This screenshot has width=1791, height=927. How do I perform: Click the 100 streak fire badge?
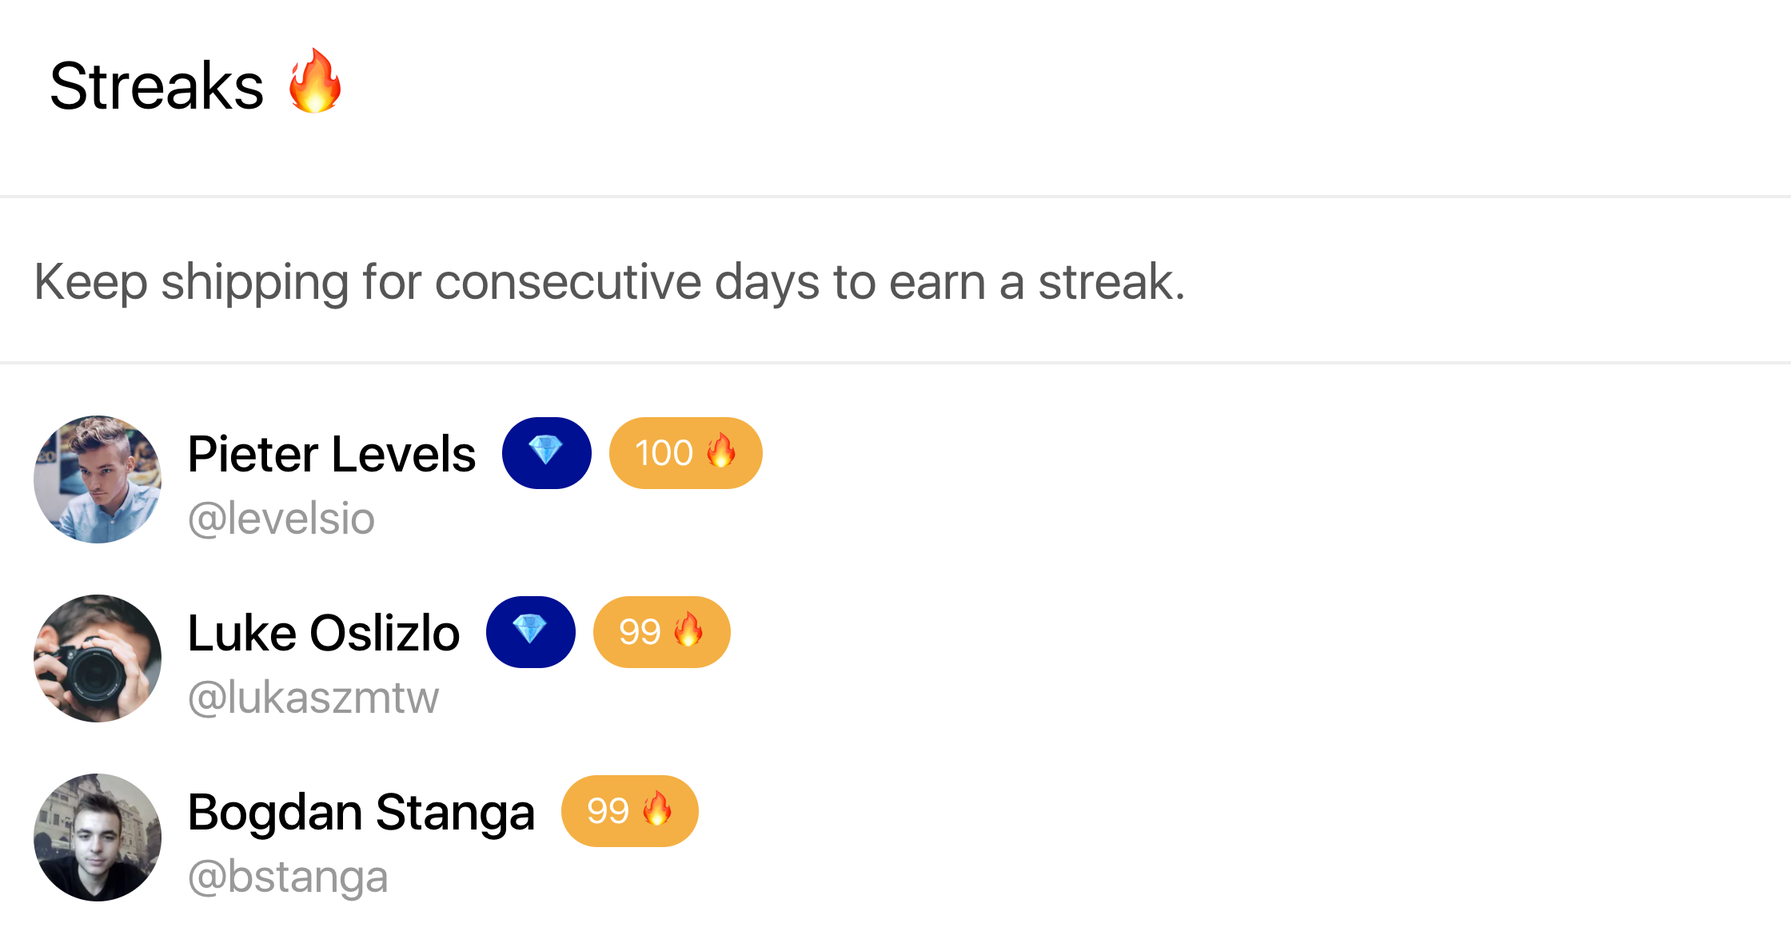(686, 452)
